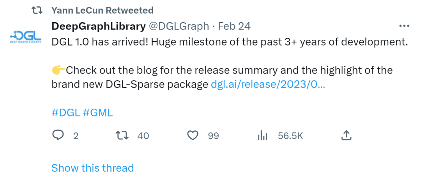Click the pointing hand emoji in the tweet
This screenshot has height=183, width=421.
pyautogui.click(x=58, y=70)
